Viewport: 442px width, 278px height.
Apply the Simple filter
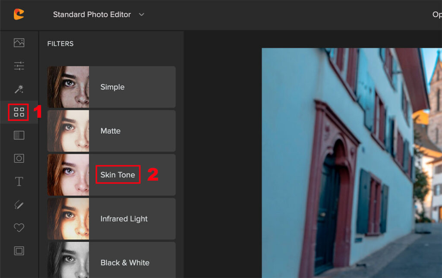click(112, 87)
